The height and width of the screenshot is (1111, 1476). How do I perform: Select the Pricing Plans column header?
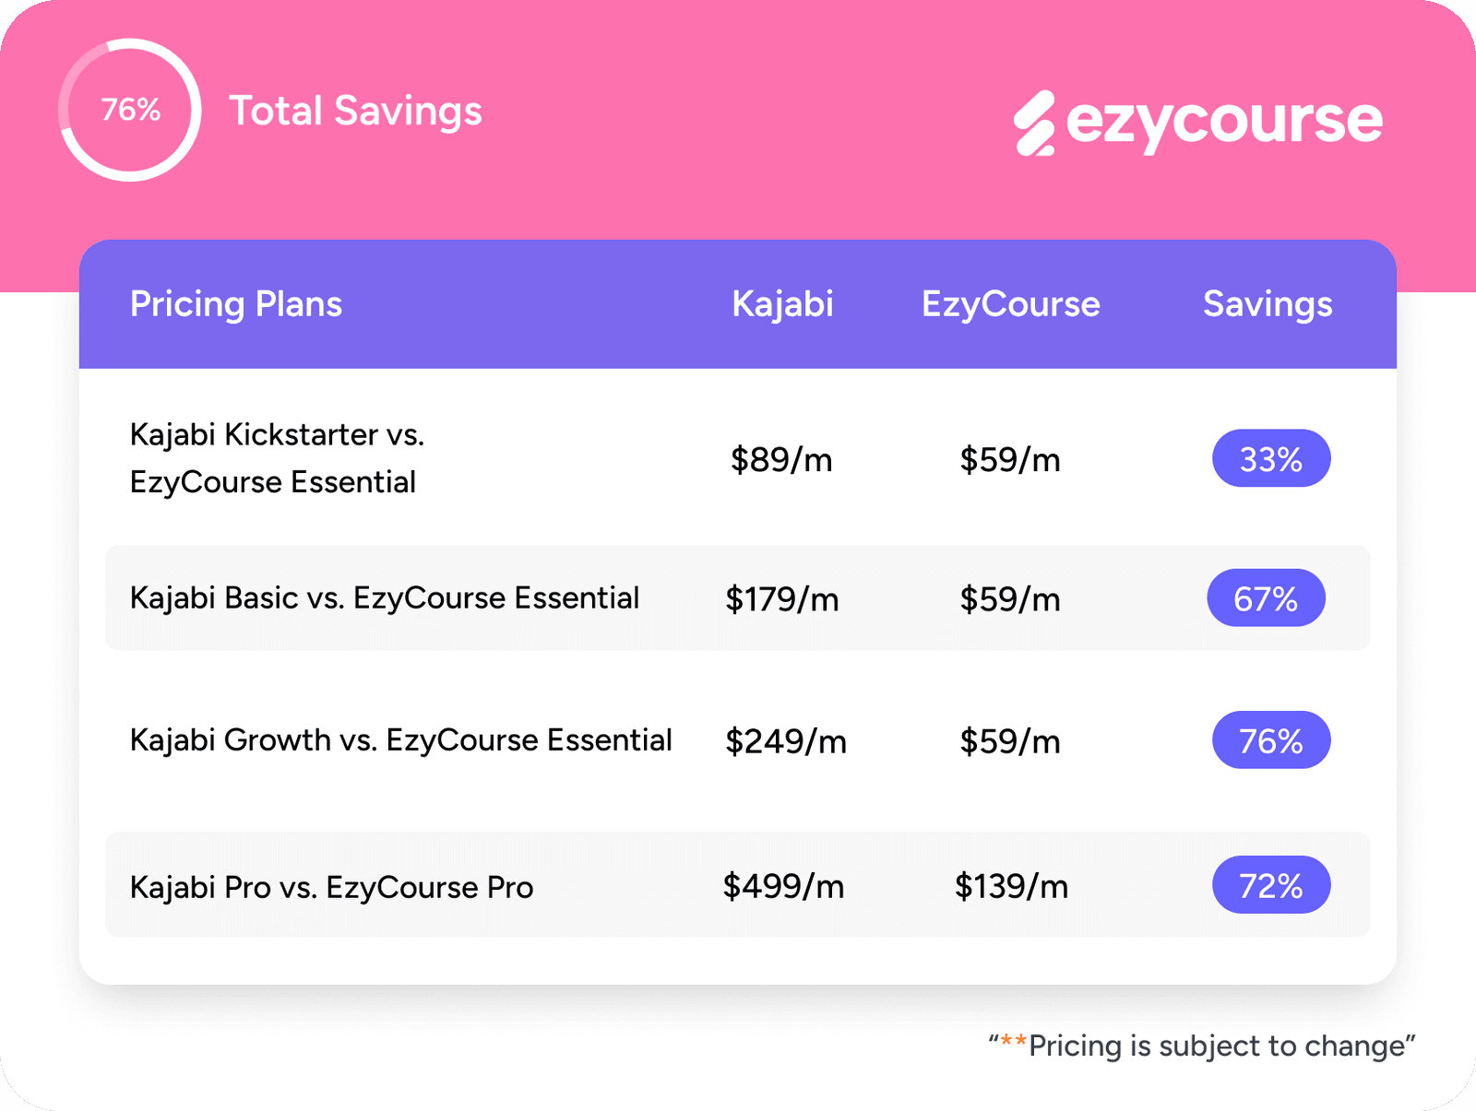pyautogui.click(x=236, y=304)
